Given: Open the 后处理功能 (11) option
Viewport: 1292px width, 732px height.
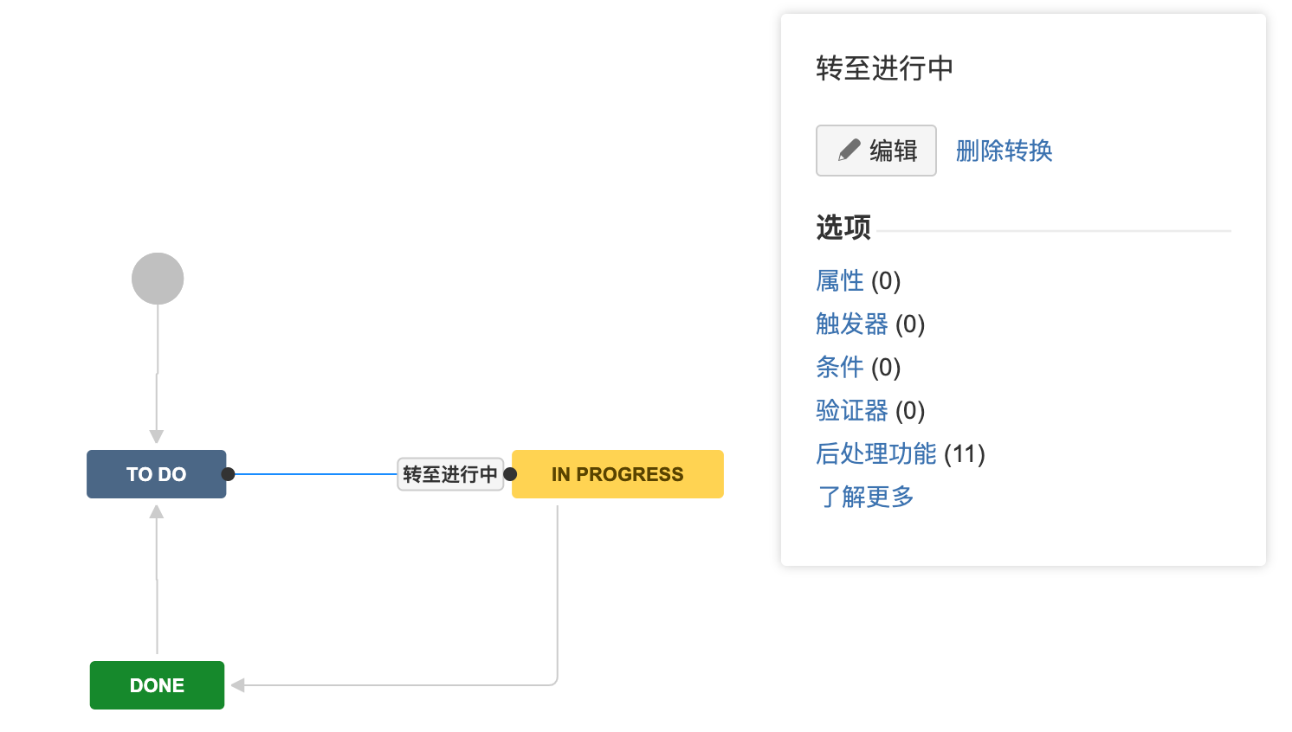Looking at the screenshot, I should click(876, 454).
